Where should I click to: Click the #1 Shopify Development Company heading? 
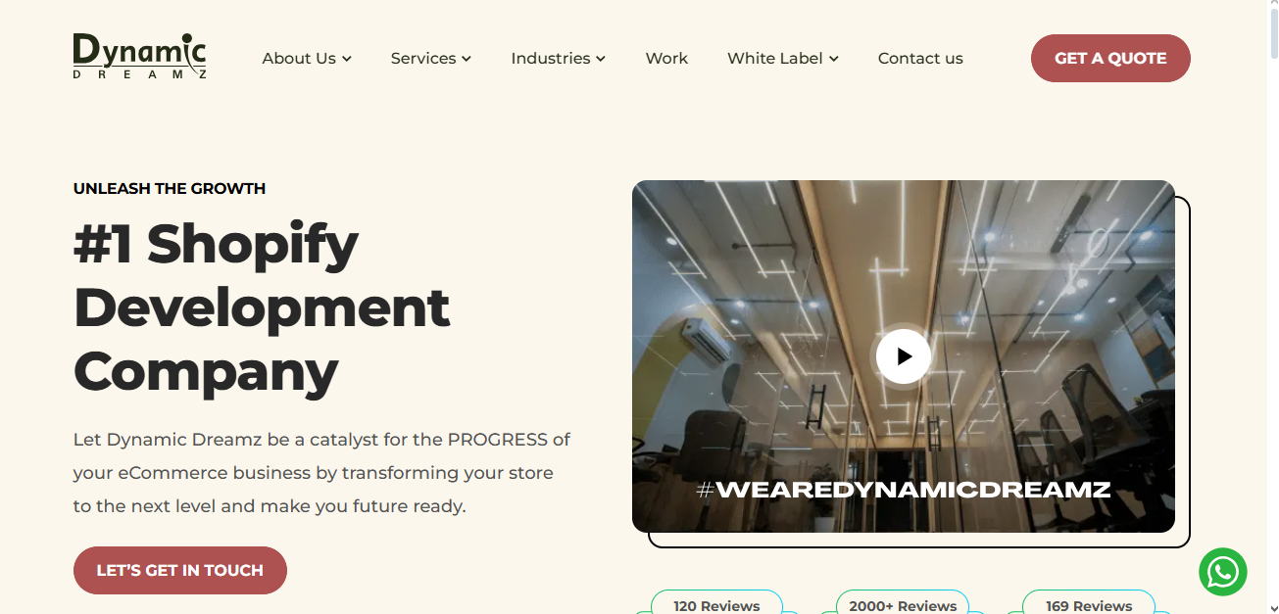[262, 307]
